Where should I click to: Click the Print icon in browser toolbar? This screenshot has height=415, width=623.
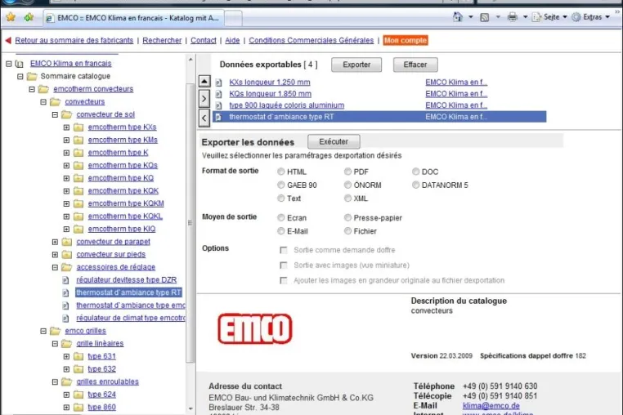[x=513, y=17]
